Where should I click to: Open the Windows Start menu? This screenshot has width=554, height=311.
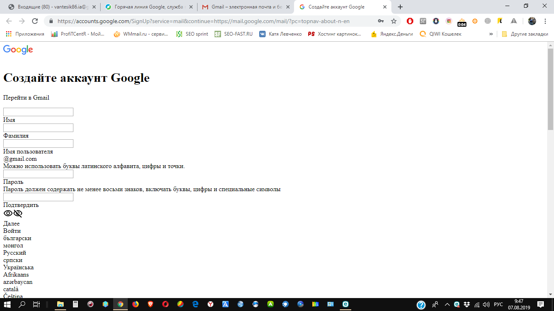coord(8,305)
